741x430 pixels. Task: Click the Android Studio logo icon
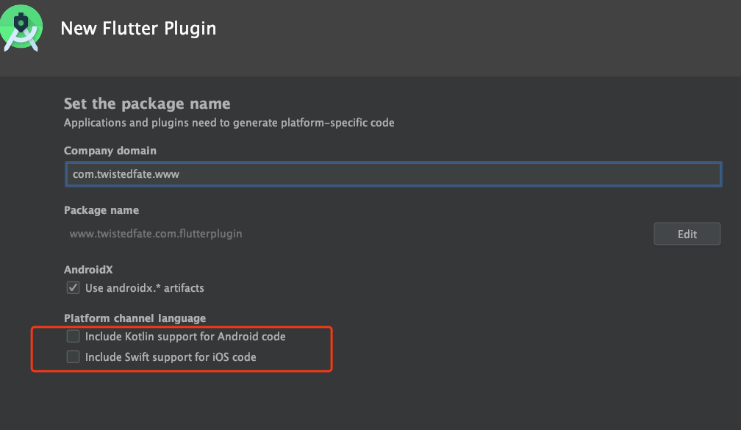(x=21, y=27)
